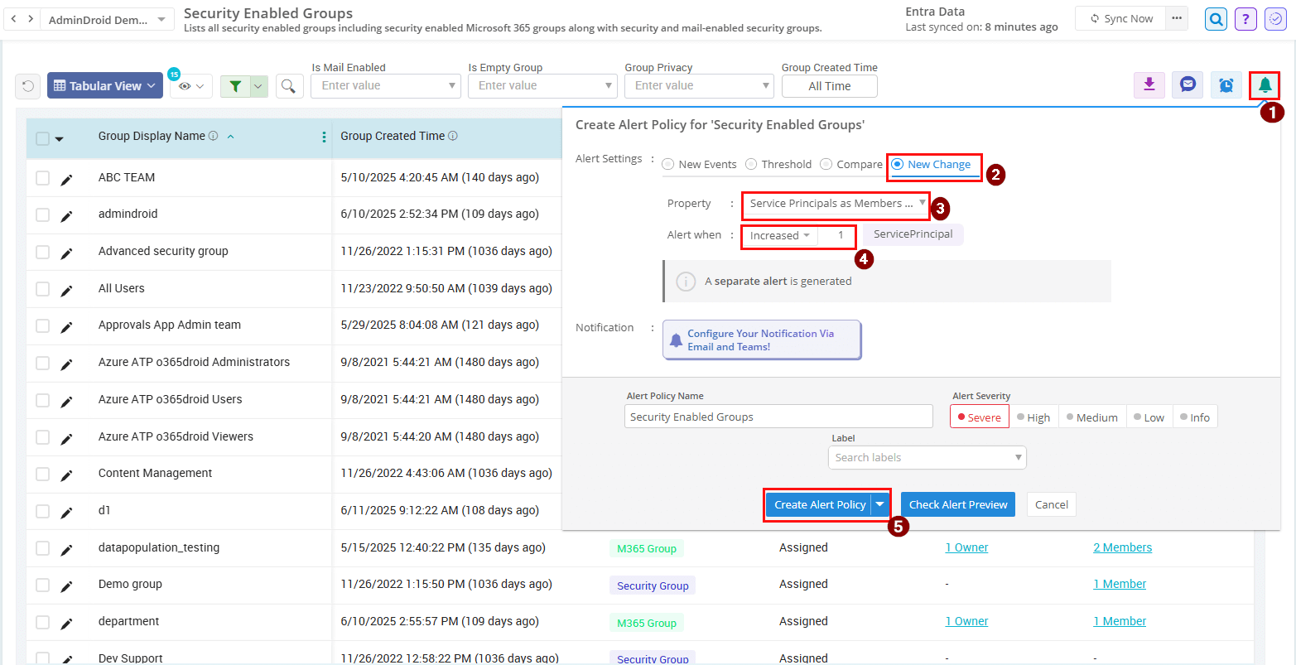
Task: Open the column options menu on Group Display Name
Action: tap(324, 137)
